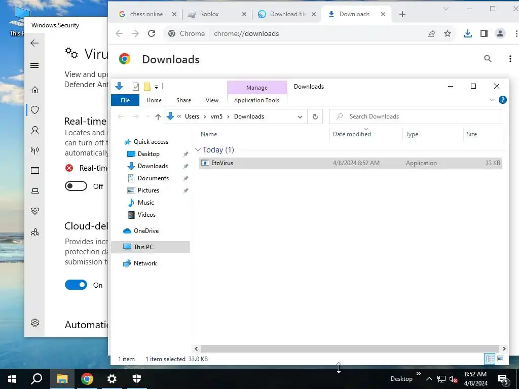
Task: Open Explorer help question mark icon
Action: coord(502,100)
